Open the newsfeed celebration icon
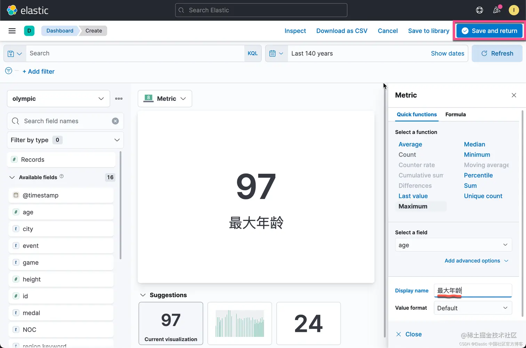 click(x=497, y=10)
